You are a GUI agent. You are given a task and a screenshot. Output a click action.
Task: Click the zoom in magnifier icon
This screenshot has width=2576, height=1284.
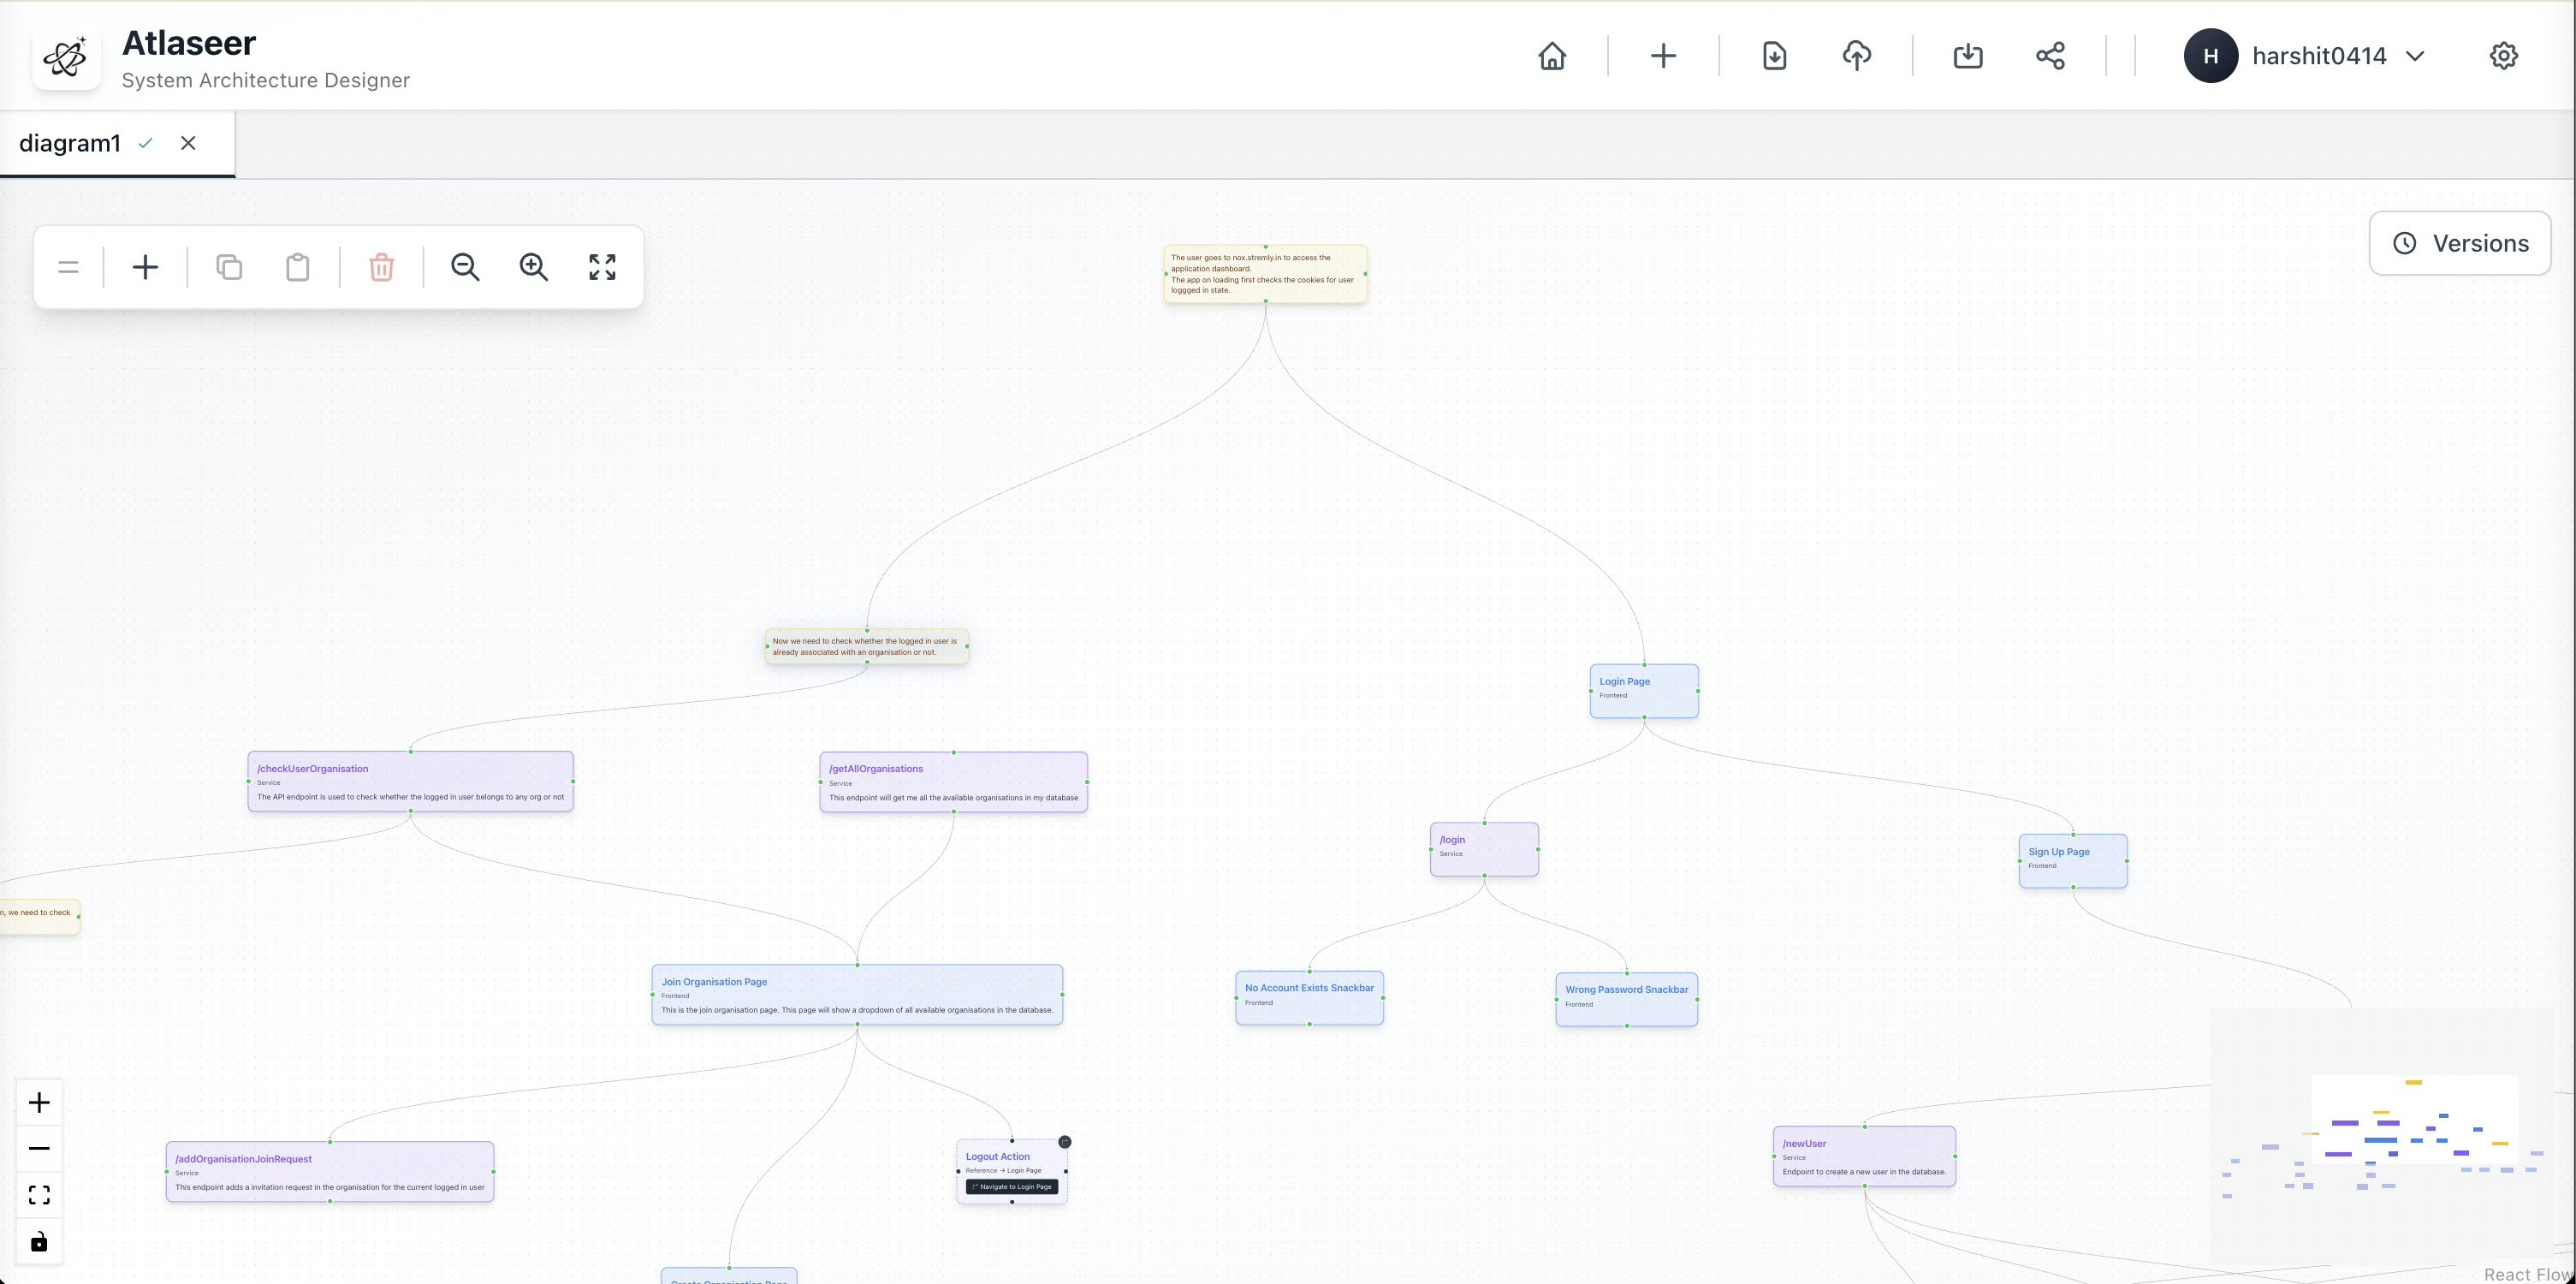point(533,267)
